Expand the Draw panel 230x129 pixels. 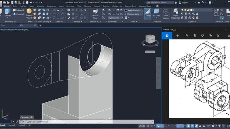coord(59,21)
